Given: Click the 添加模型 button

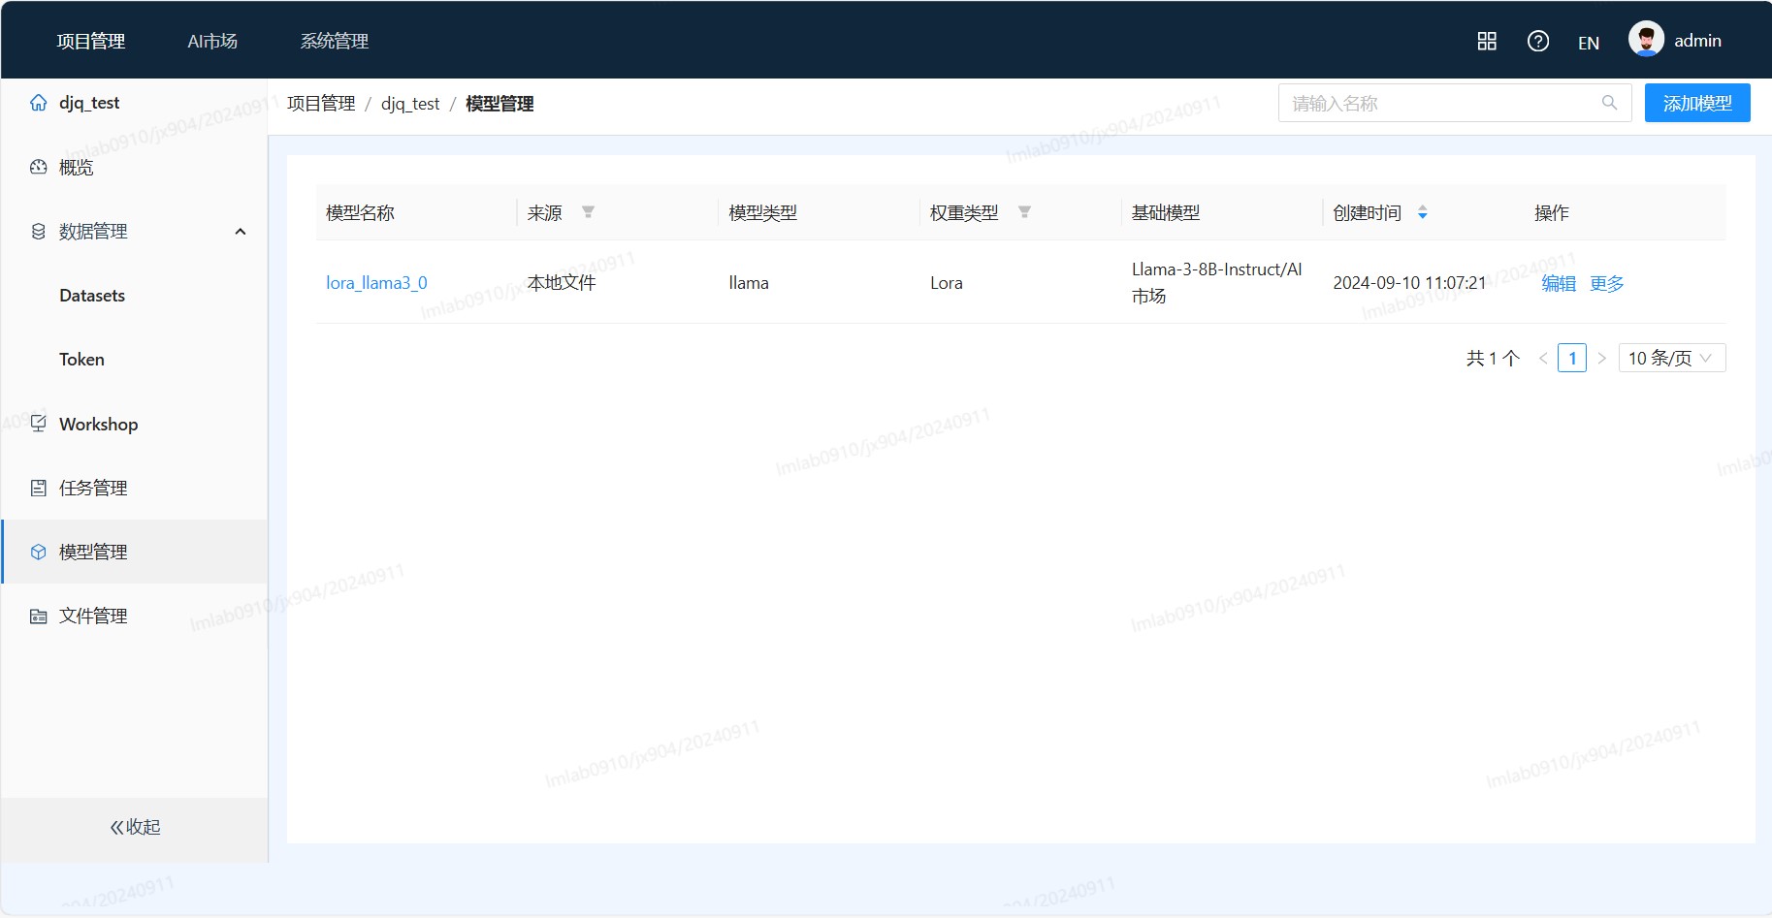Looking at the screenshot, I should pos(1696,103).
